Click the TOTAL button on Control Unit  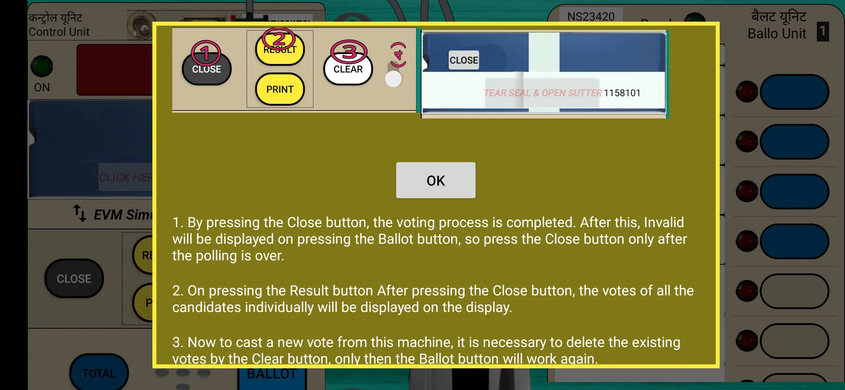99,373
